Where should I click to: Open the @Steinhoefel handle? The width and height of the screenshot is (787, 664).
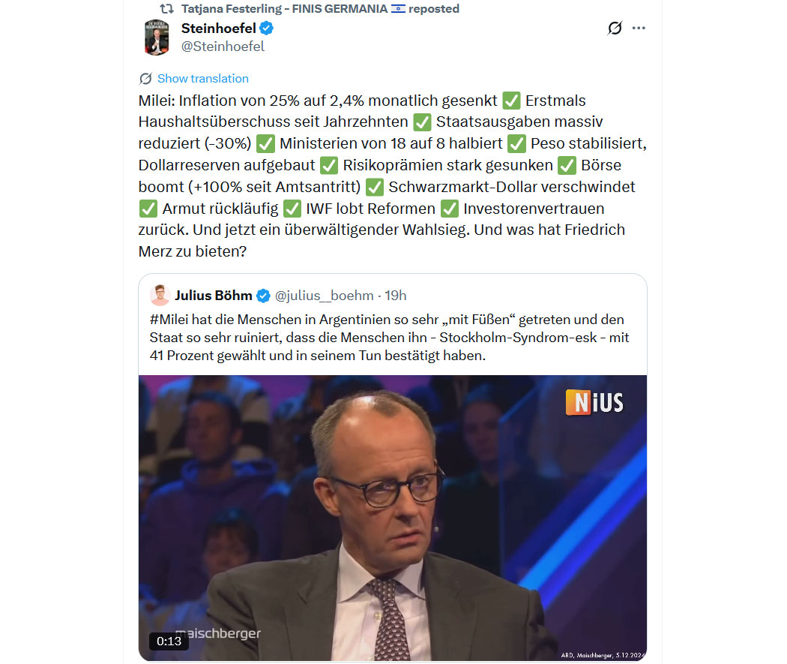pos(223,47)
